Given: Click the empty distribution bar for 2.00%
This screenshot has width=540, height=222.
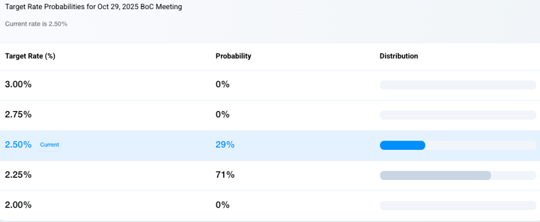Looking at the screenshot, I should (458, 205).
